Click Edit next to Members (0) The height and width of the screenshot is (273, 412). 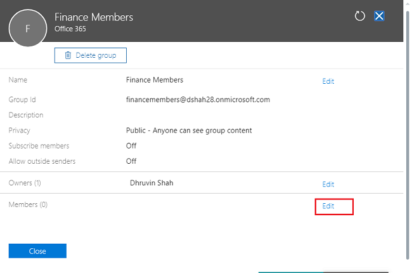(x=328, y=206)
